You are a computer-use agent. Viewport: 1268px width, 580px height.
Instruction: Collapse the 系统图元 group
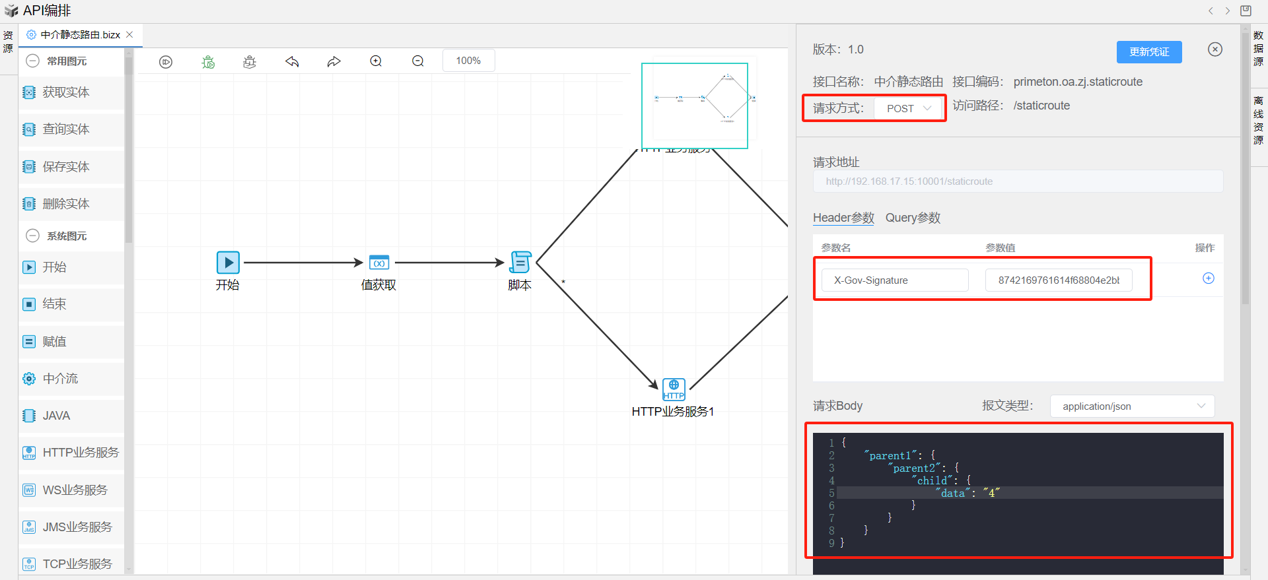point(33,236)
